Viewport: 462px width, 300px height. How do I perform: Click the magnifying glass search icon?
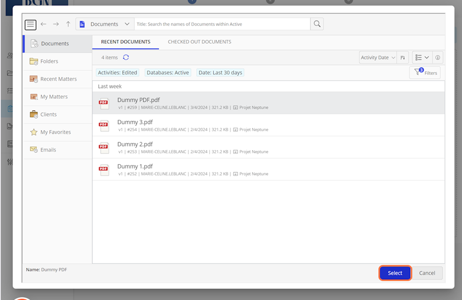[x=317, y=24]
